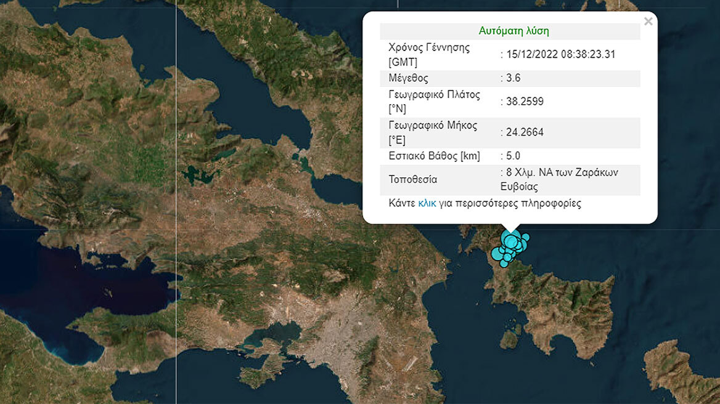
Task: Select the origin time 15/12/2022 08:38:23.31
Action: tap(560, 55)
